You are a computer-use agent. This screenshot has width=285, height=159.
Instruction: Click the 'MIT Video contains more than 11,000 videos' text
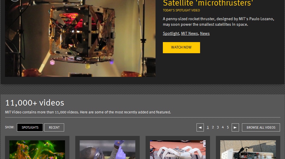88,112
